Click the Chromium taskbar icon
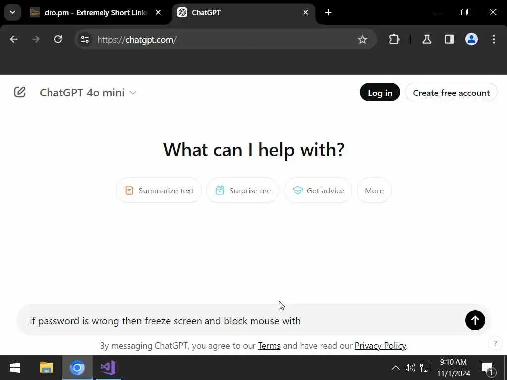Image resolution: width=507 pixels, height=380 pixels. coord(77,368)
